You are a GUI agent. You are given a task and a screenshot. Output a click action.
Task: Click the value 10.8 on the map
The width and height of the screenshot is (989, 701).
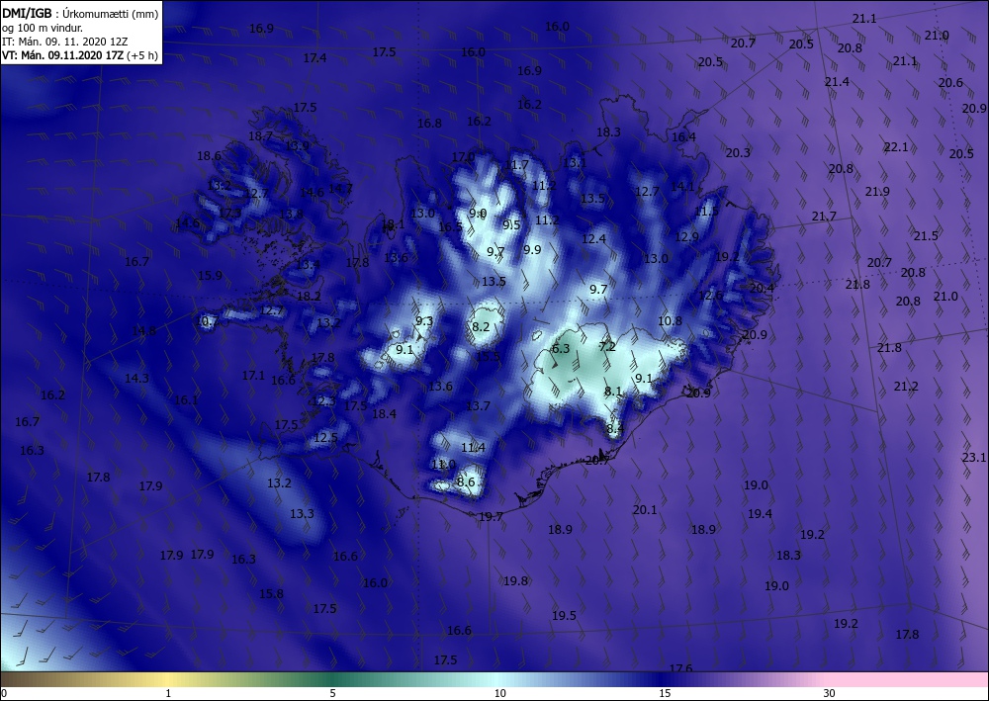point(670,321)
